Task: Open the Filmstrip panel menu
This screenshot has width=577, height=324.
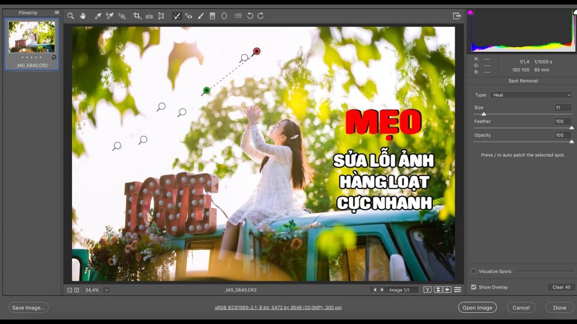Action: pos(56,12)
